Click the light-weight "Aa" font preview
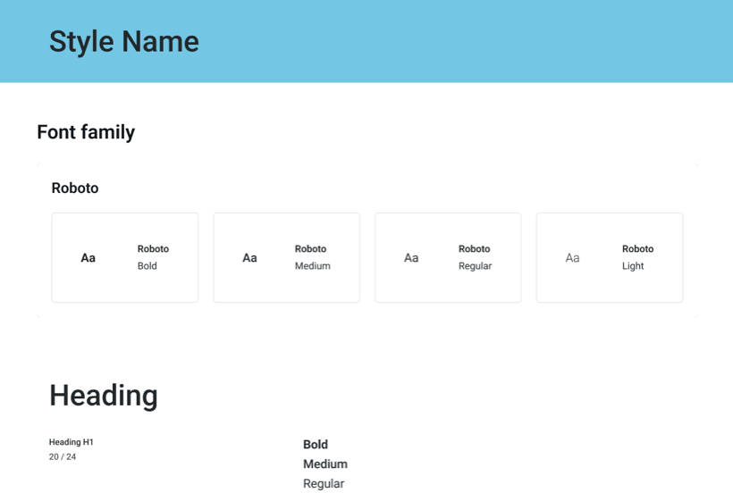The height and width of the screenshot is (493, 733). (572, 258)
